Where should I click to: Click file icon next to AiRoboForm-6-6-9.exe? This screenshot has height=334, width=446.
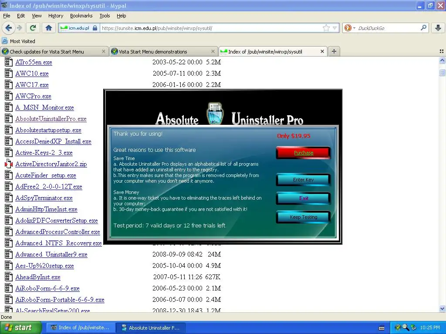[9, 288]
